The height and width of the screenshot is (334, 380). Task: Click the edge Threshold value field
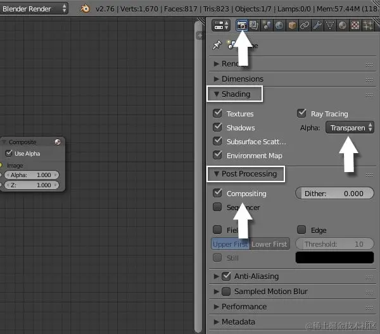pyautogui.click(x=334, y=244)
